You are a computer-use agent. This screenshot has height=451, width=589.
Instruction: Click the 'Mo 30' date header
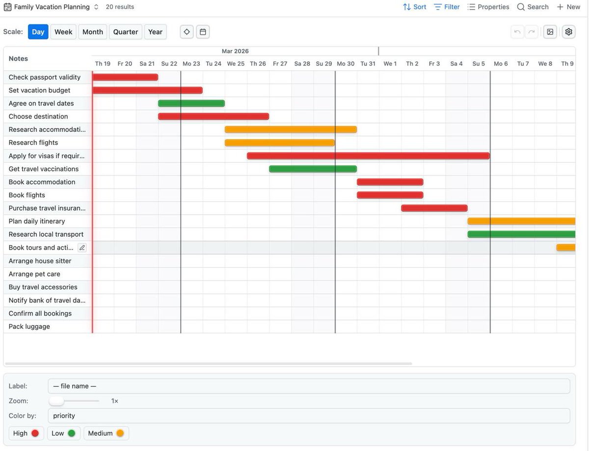(x=346, y=64)
